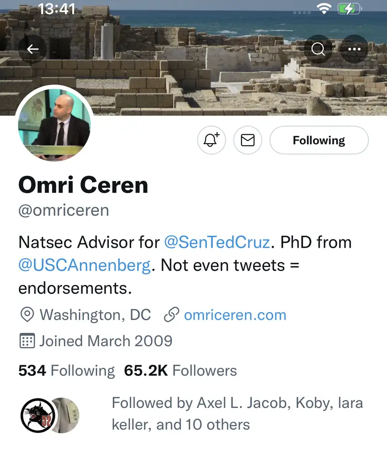The height and width of the screenshot is (451, 387).
Task: Open the three-dot more options menu
Action: pos(354,49)
